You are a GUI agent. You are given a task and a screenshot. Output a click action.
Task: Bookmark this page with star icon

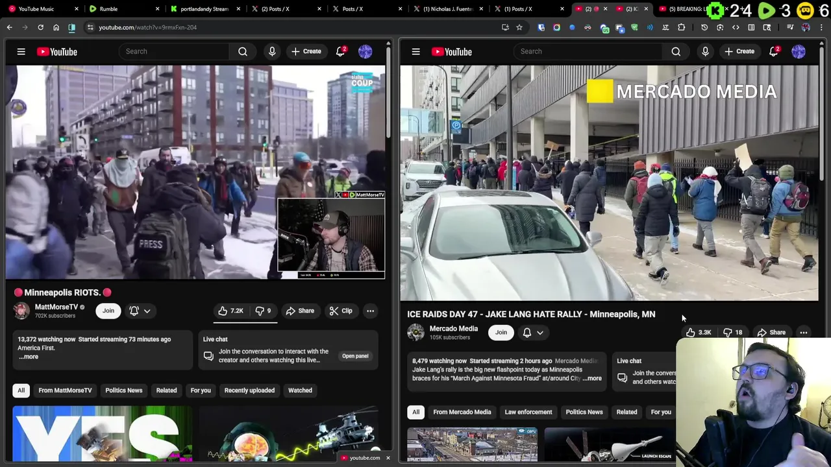point(519,27)
